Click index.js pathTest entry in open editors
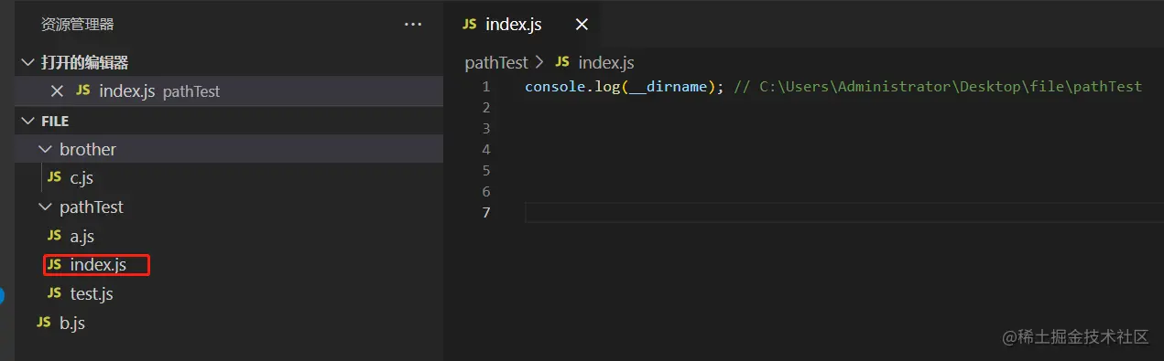 pos(229,91)
